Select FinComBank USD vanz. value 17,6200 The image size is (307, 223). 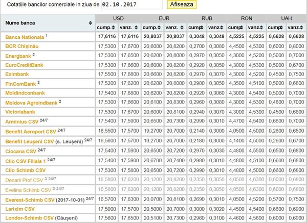coord(130,83)
